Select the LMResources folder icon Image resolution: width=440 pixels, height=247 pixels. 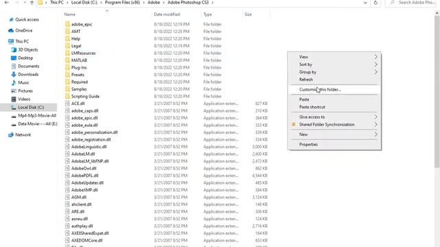coord(67,53)
